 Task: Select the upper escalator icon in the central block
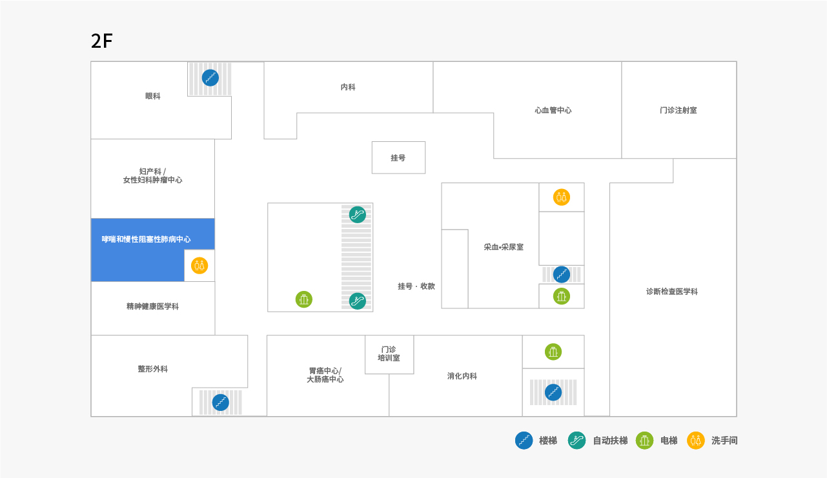358,215
